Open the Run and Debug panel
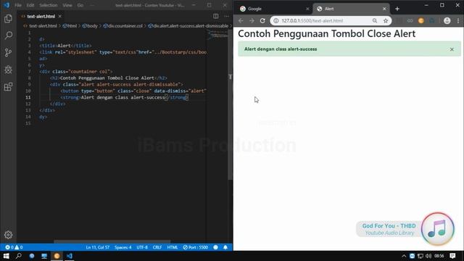This screenshot has width=464, height=261. point(8,70)
